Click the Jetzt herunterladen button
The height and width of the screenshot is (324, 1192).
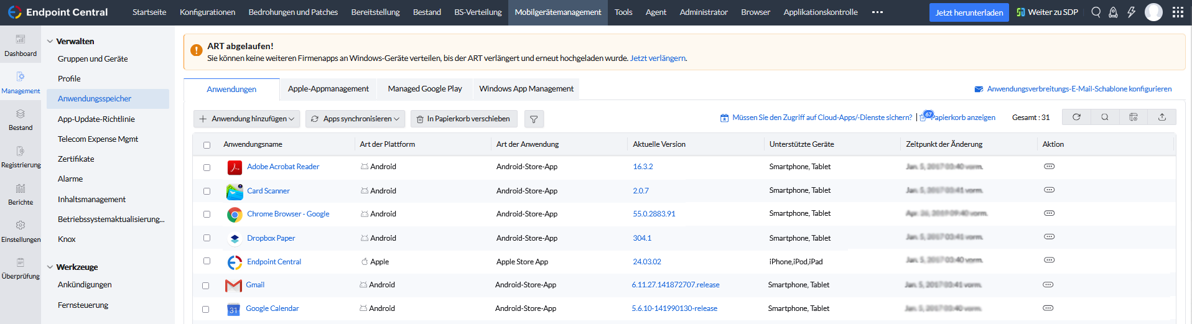969,12
